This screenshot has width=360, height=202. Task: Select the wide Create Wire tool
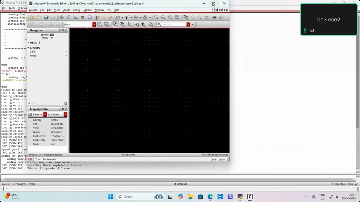[x=200, y=17]
